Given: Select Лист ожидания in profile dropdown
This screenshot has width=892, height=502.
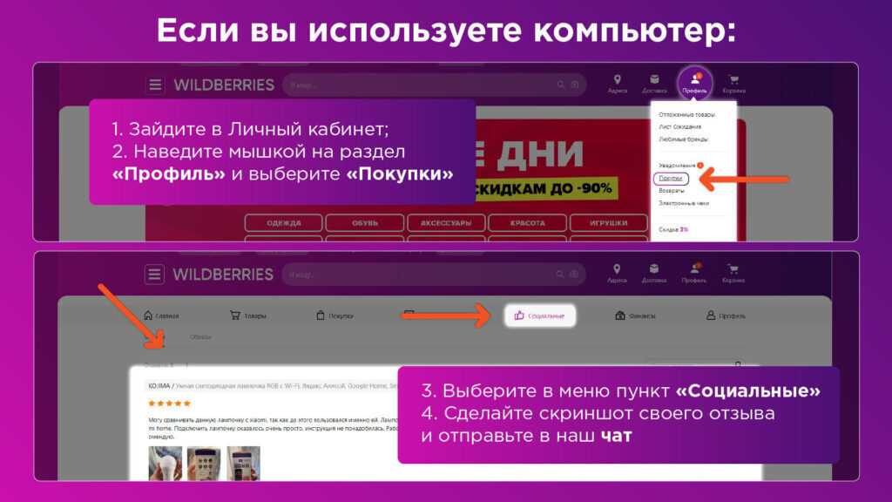Looking at the screenshot, I should [x=679, y=127].
